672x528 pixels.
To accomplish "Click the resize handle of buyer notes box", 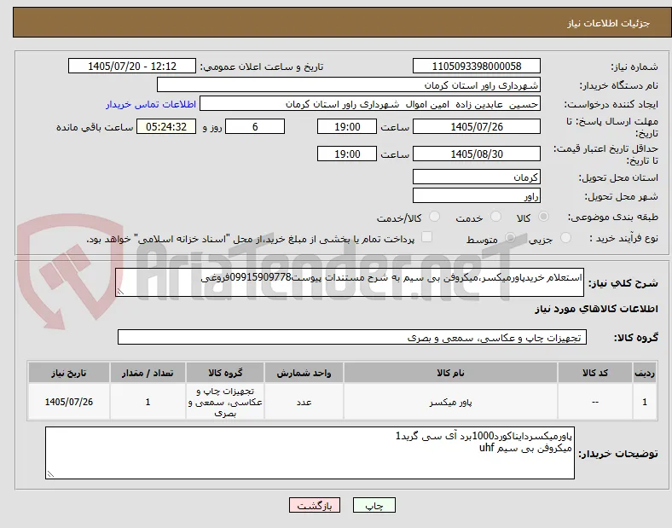I will pyautogui.click(x=50, y=474).
